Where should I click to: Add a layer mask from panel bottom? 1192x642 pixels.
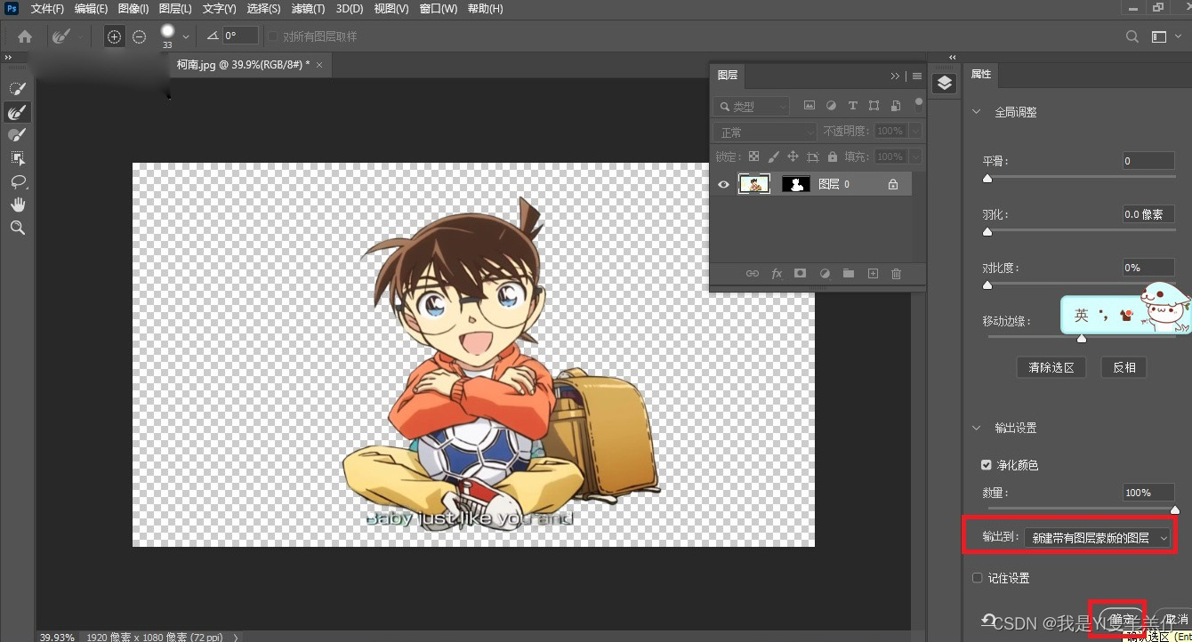pos(800,274)
